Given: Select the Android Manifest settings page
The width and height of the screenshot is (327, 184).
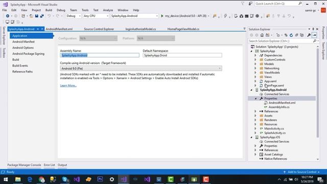Looking at the screenshot, I should point(24,42).
